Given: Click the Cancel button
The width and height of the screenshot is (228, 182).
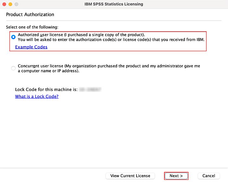Looking at the screenshot, I should (x=209, y=176).
